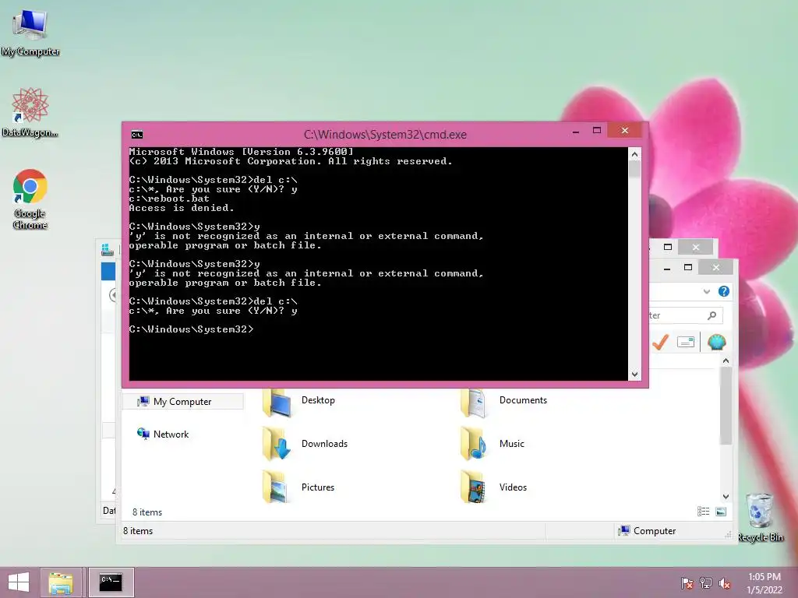Maximize the cmd.exe window
This screenshot has height=598, width=798.
pos(597,131)
